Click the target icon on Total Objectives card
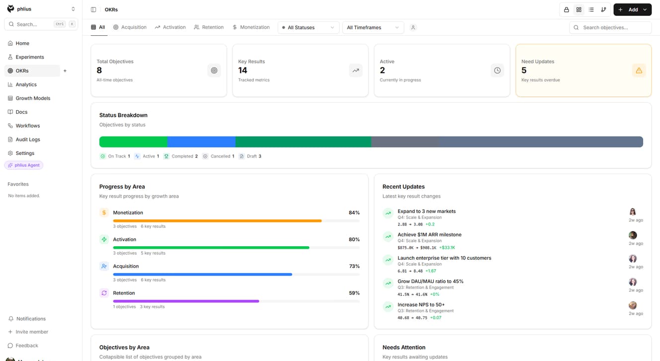Screen dimensions: 660x361 (x=214, y=70)
